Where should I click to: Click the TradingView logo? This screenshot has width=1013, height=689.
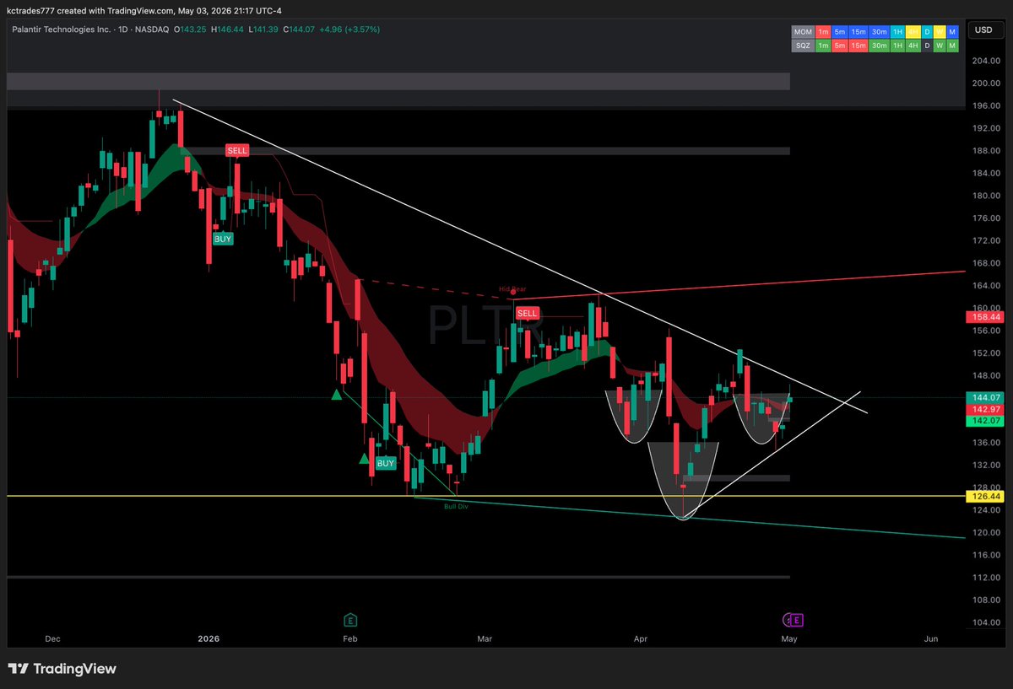coord(62,669)
